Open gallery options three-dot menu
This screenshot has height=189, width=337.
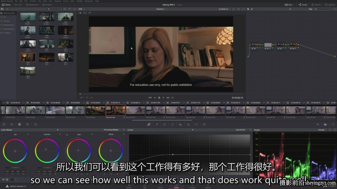click(74, 9)
